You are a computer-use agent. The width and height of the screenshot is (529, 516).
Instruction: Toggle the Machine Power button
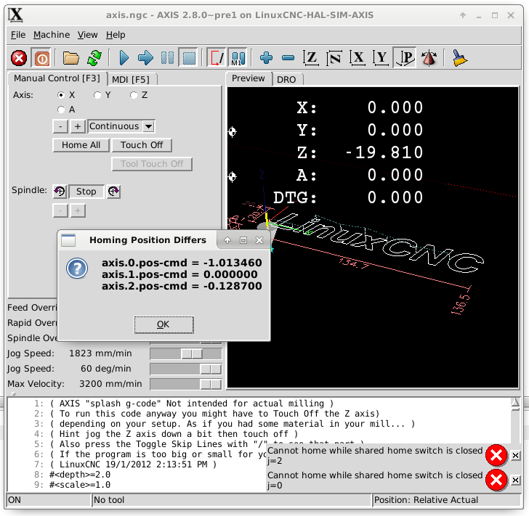coord(42,58)
